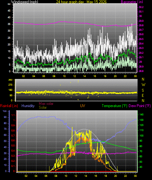Click the Solar legend label
Screen dimensions: 152x180
[43, 107]
